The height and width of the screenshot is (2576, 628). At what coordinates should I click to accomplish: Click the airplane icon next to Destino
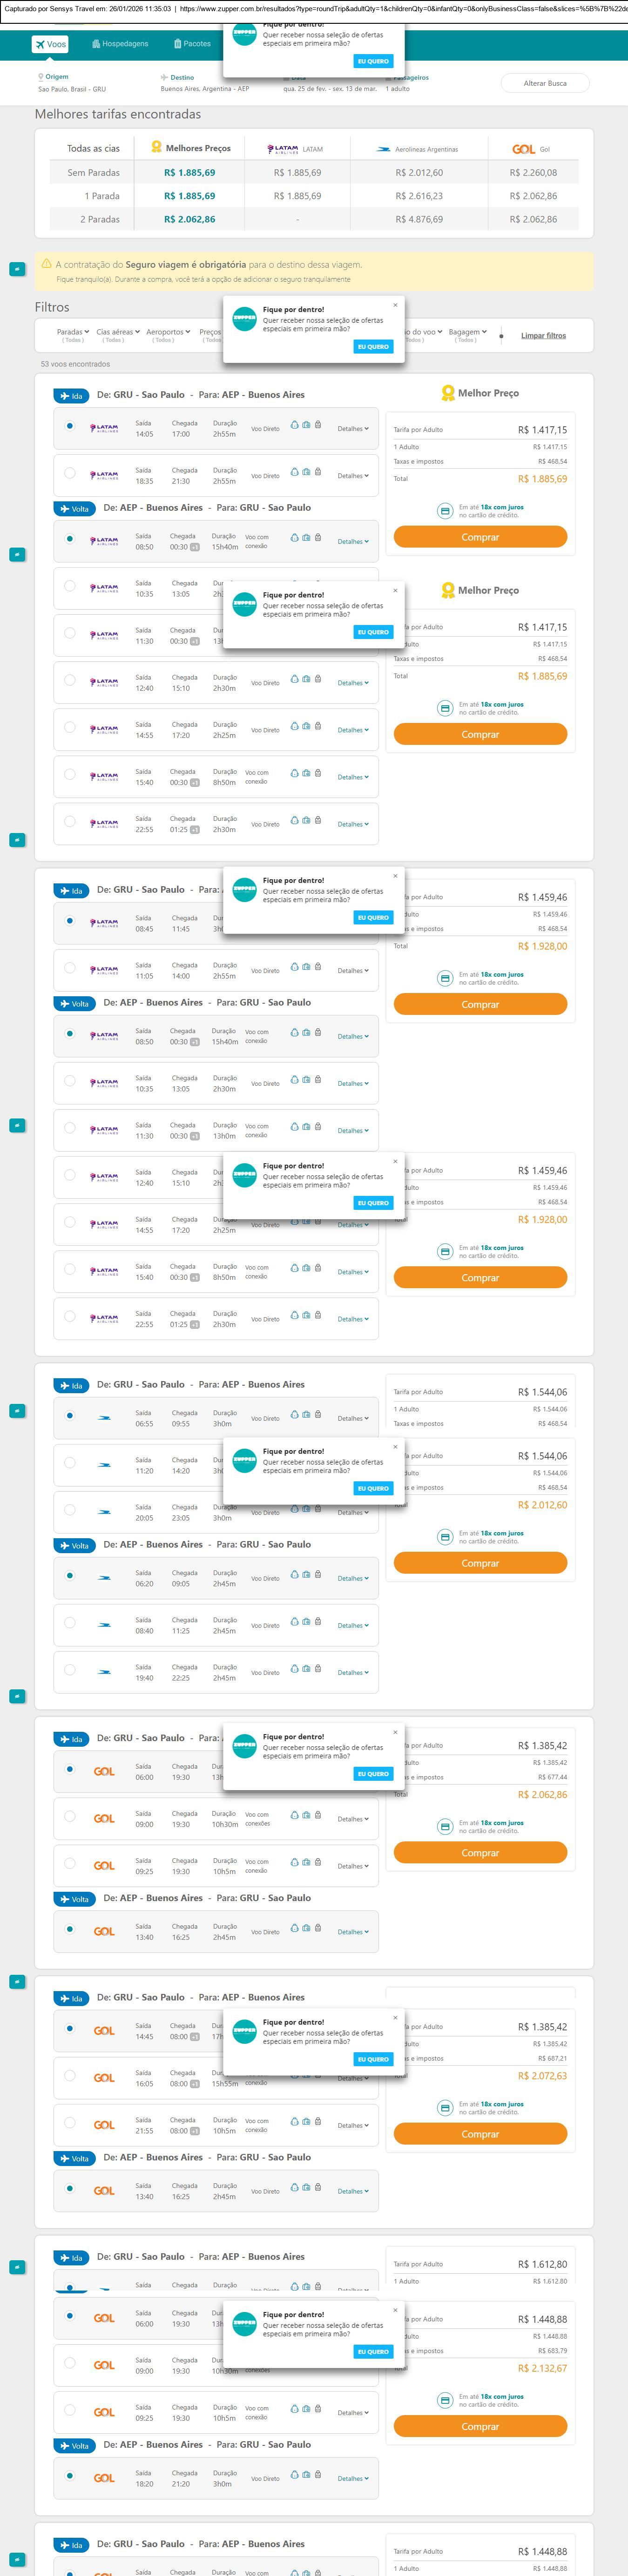coord(164,77)
